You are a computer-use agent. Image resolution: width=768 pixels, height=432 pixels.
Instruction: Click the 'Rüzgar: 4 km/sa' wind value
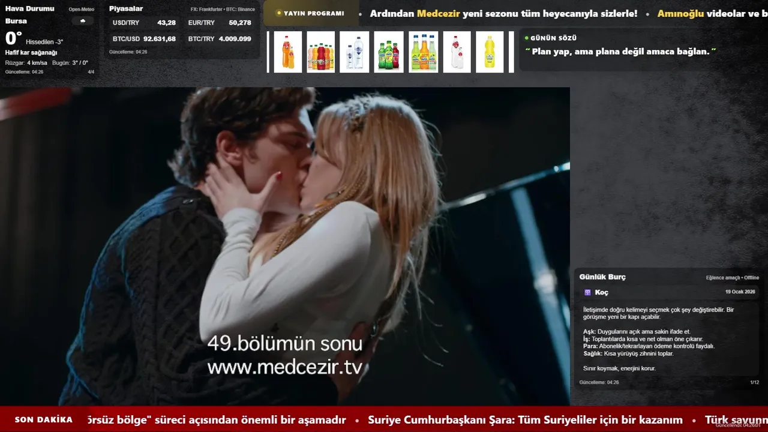click(26, 63)
